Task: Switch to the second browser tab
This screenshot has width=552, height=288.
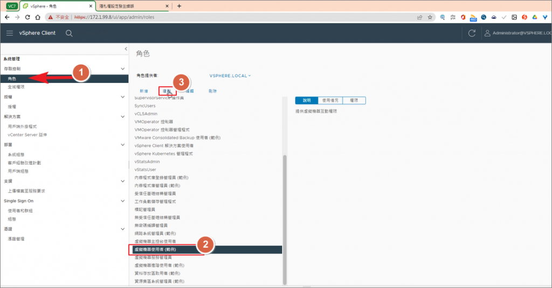Action: tap(134, 6)
